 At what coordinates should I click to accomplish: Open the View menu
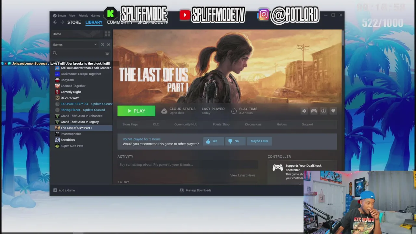(72, 16)
